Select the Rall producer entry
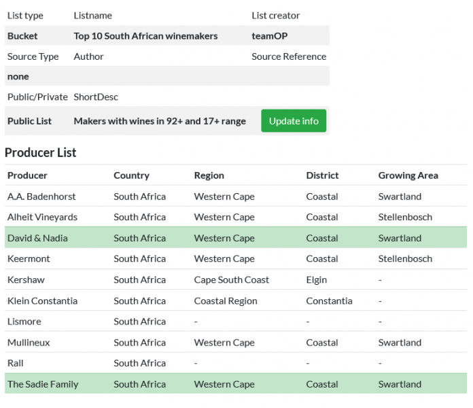Image resolution: width=473 pixels, height=408 pixels. pyautogui.click(x=16, y=363)
